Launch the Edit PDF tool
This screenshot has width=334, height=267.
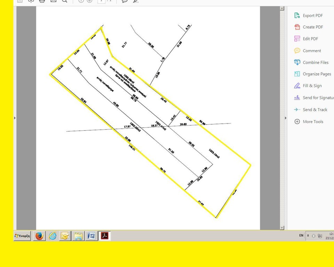pyautogui.click(x=306, y=39)
